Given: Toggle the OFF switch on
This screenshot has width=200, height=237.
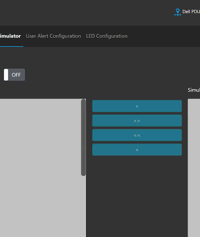Looking at the screenshot, I should (x=14, y=75).
